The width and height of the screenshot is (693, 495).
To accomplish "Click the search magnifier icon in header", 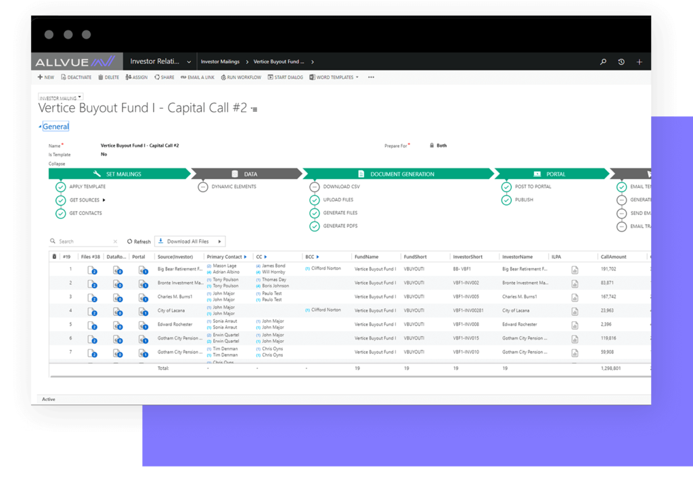I will (603, 62).
